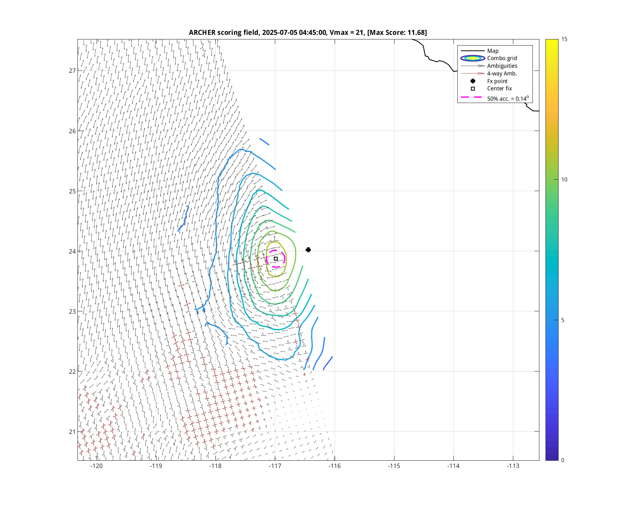Select the gray Ambiguities arrow sample in legend
The image size is (631, 517).
coord(473,66)
